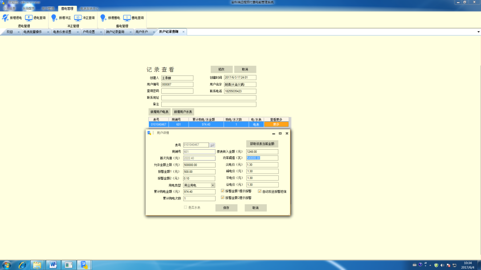Click 新增用户水表 button
Screen dimensions: 481x270
pyautogui.click(x=183, y=112)
